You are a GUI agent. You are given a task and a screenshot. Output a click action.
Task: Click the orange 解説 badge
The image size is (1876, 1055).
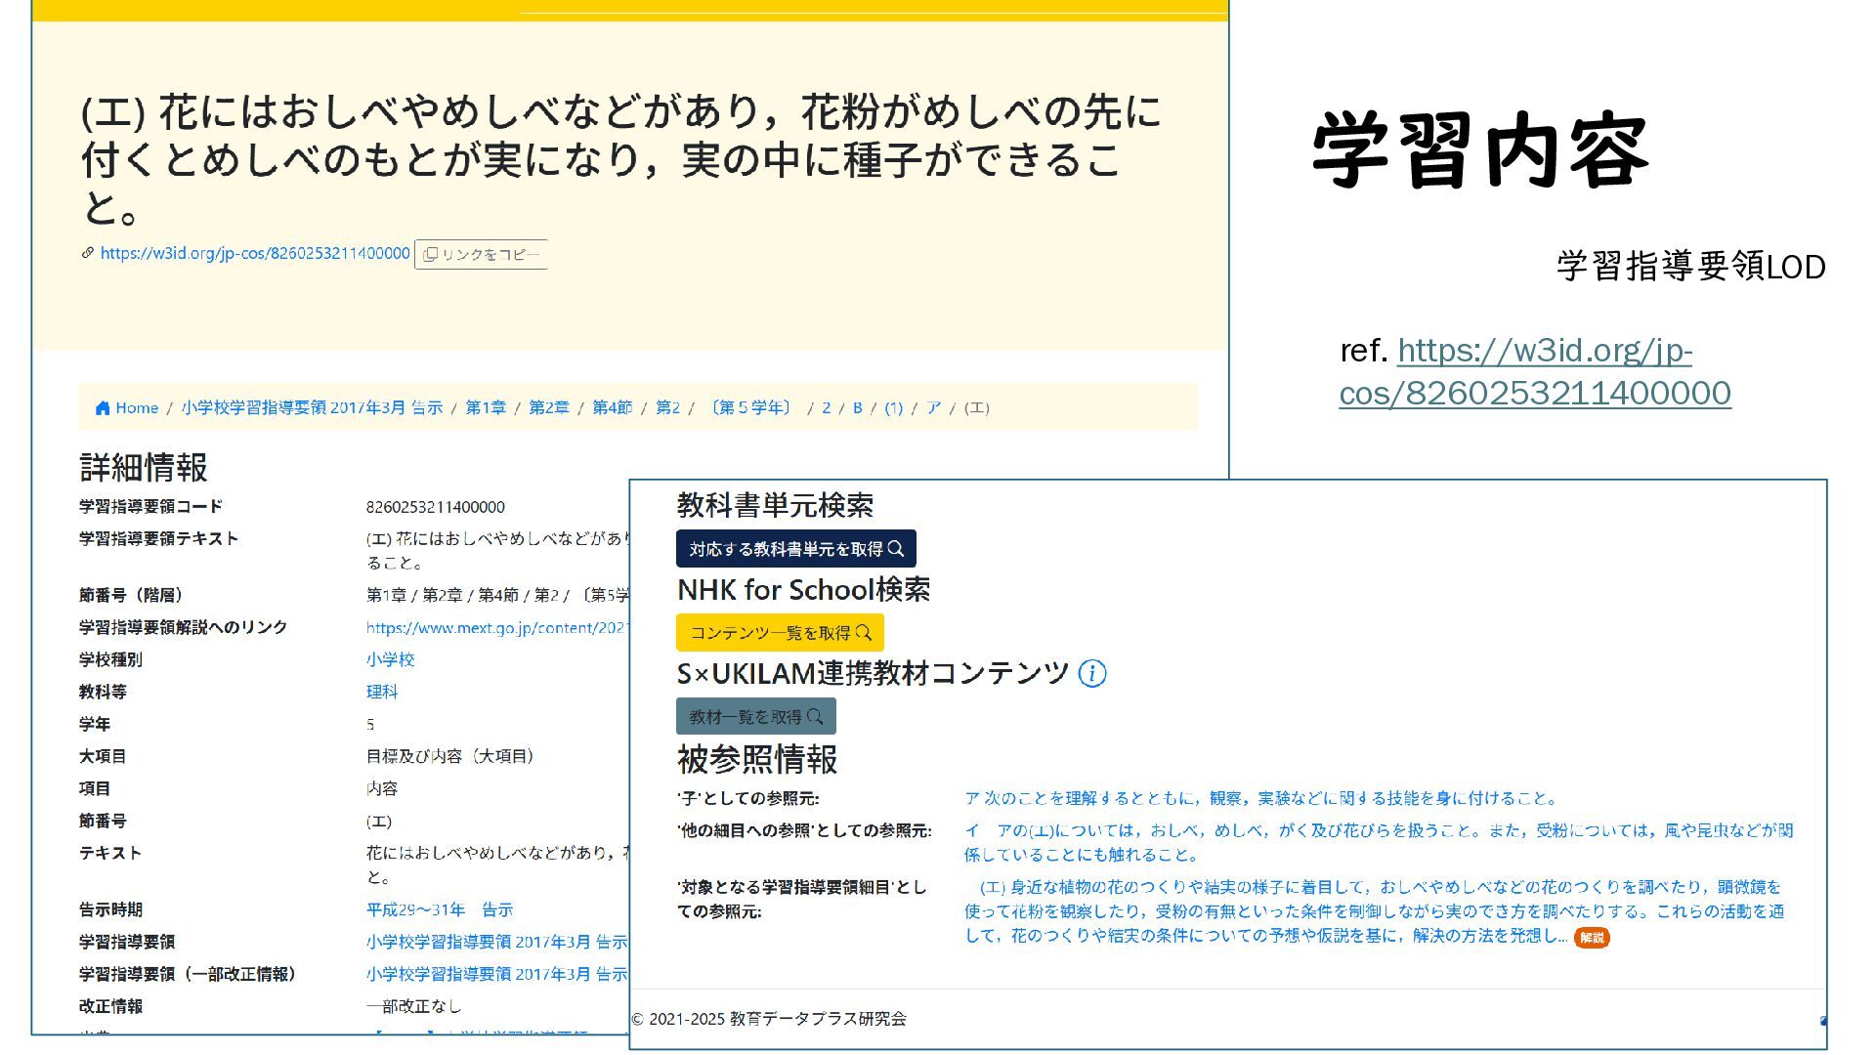point(1591,938)
